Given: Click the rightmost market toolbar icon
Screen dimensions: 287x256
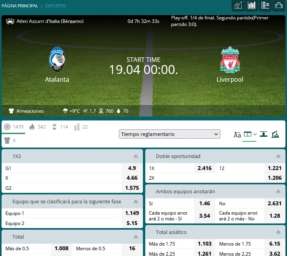Looking at the screenshot, I should tap(275, 134).
